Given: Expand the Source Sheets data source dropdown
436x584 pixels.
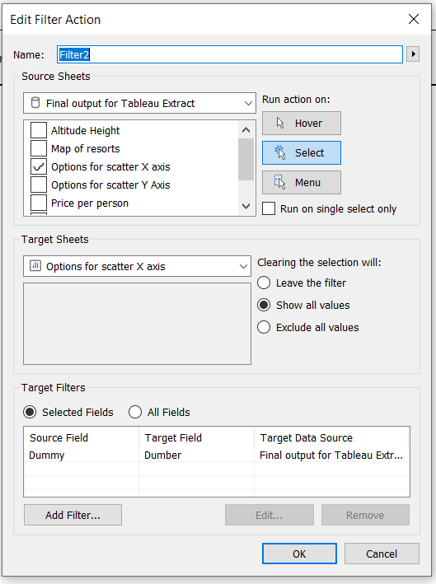Looking at the screenshot, I should click(x=139, y=103).
